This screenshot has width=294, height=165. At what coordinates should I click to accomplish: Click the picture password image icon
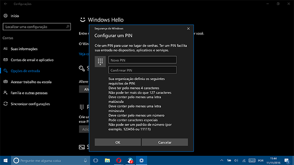[x=82, y=147]
